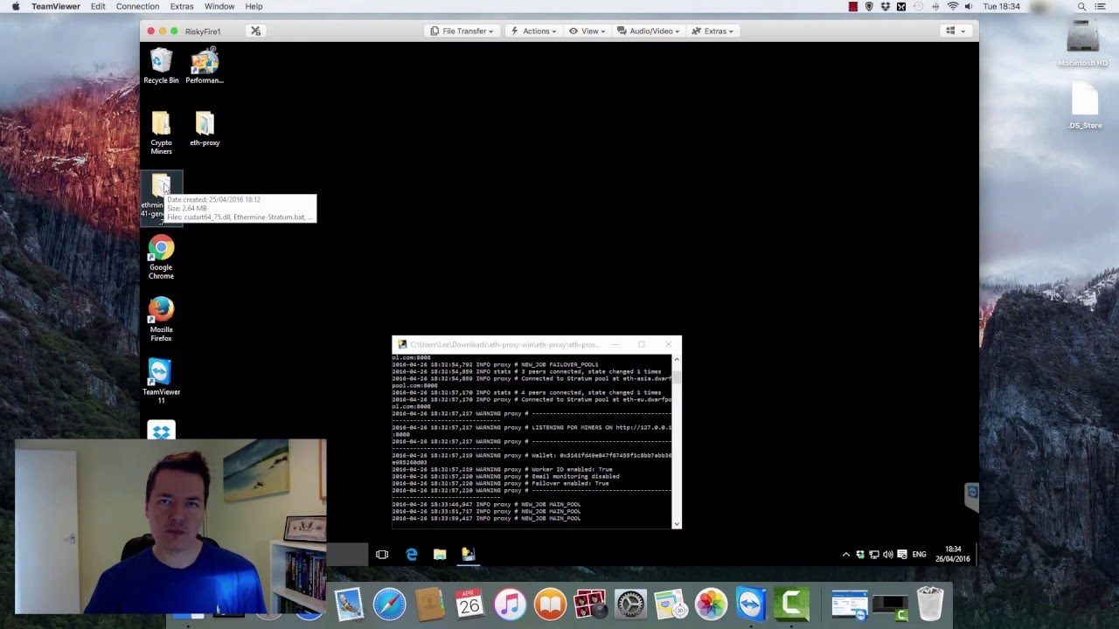Open Windows volume control in tray
1119x629 pixels.
(x=888, y=555)
